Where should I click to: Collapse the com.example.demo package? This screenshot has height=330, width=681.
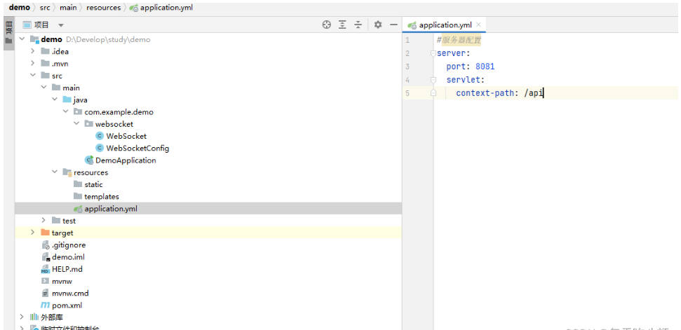pyautogui.click(x=65, y=112)
